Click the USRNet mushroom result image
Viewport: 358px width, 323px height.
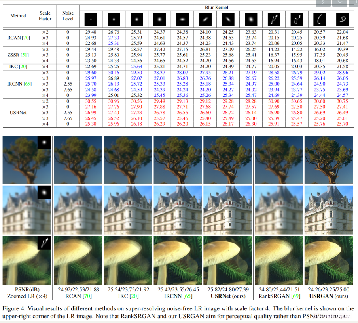click(x=227, y=260)
